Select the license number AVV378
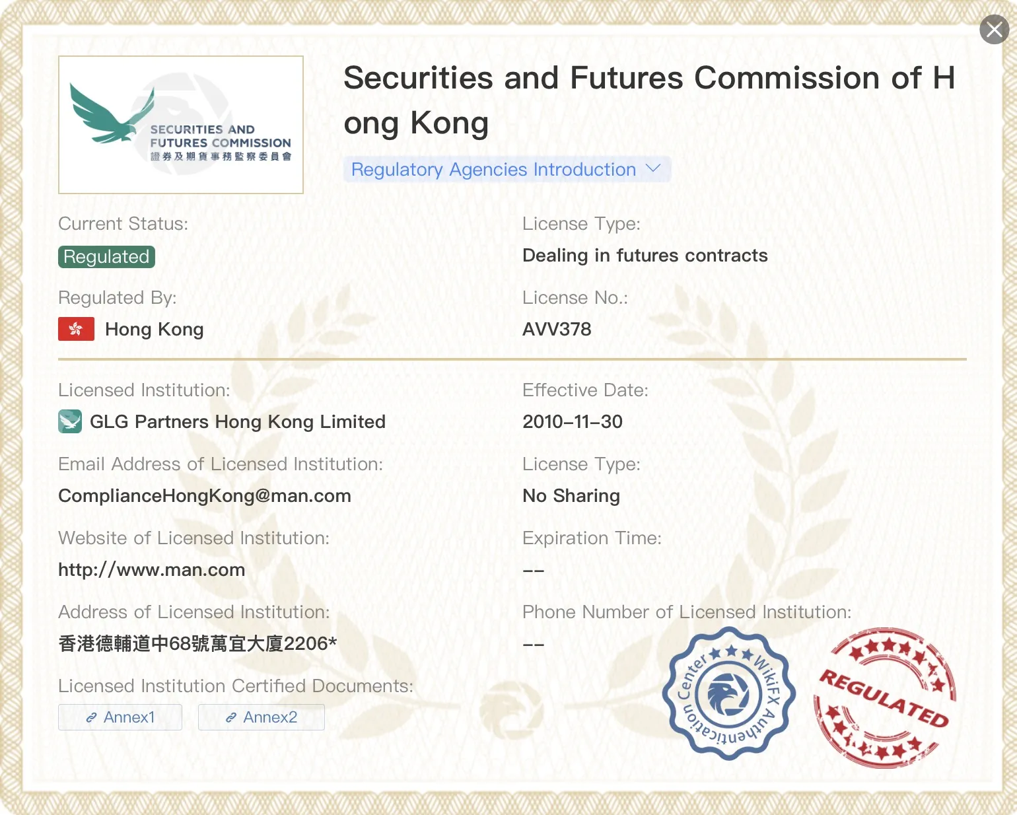This screenshot has height=815, width=1017. click(x=557, y=330)
